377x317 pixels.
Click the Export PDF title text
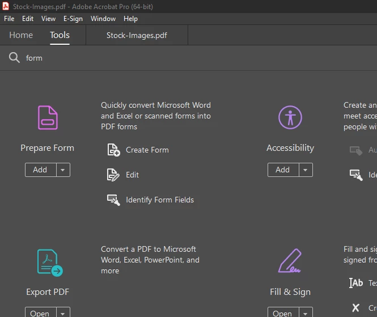[x=48, y=292]
